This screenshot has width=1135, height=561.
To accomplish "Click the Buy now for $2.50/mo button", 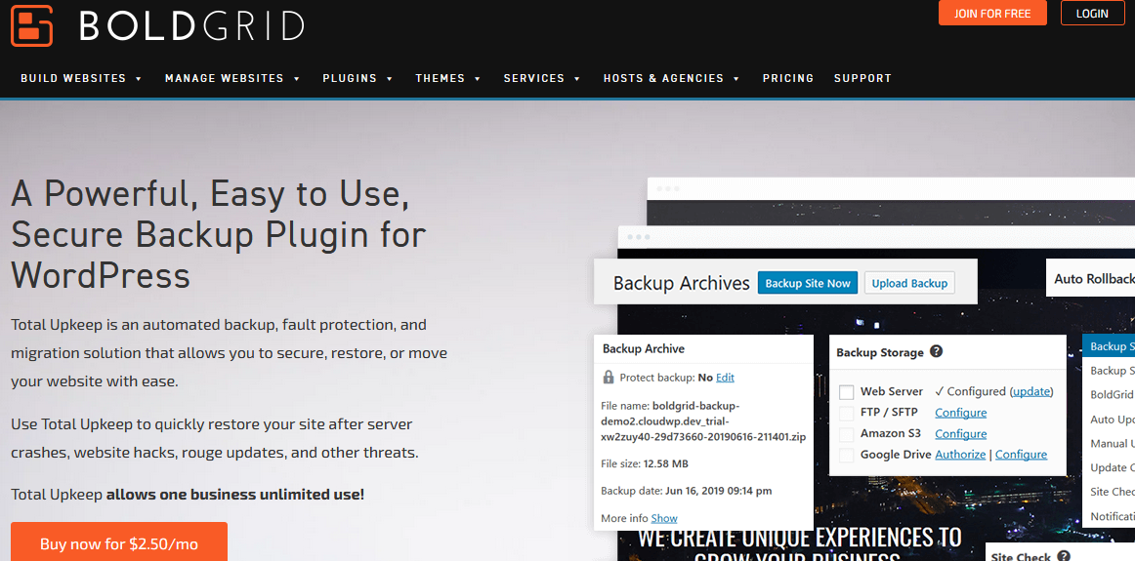I will click(119, 543).
